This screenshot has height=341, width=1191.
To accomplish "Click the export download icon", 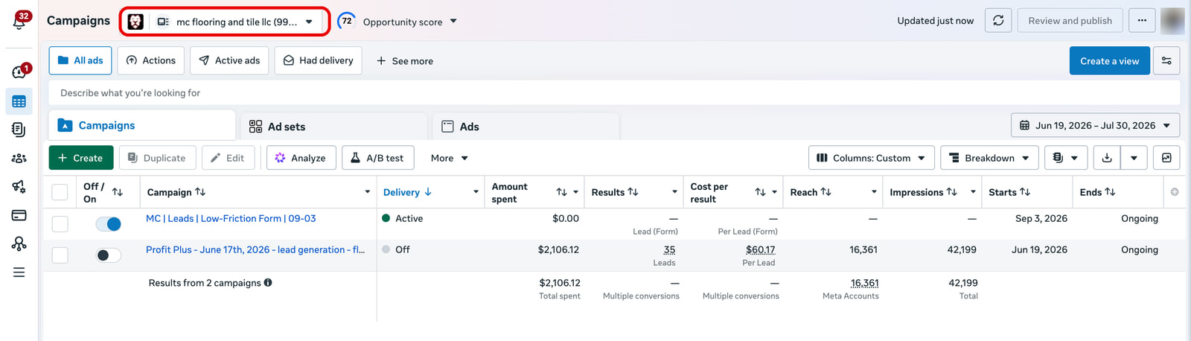I will click(1107, 158).
